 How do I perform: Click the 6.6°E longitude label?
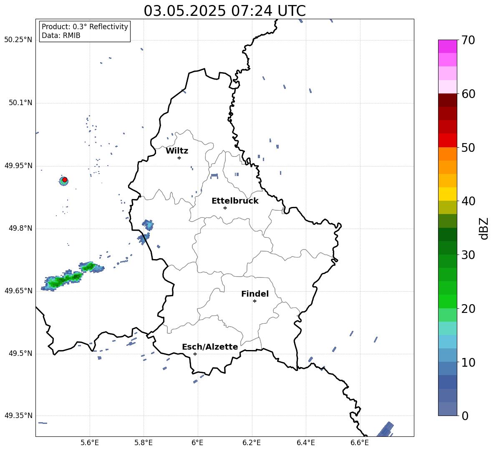(360, 443)
